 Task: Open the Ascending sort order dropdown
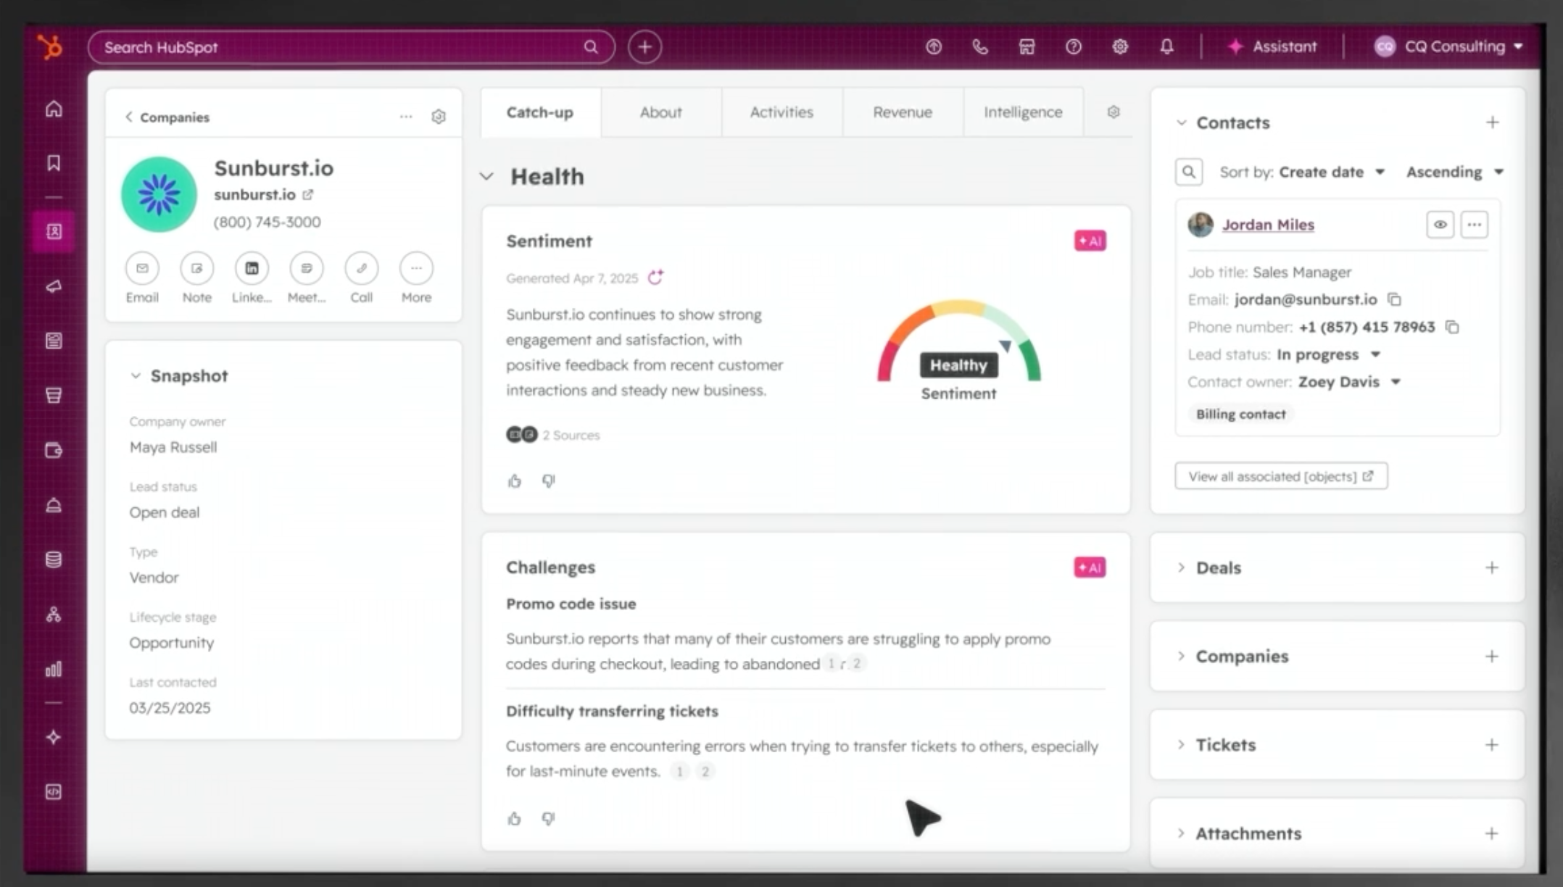click(x=1455, y=172)
